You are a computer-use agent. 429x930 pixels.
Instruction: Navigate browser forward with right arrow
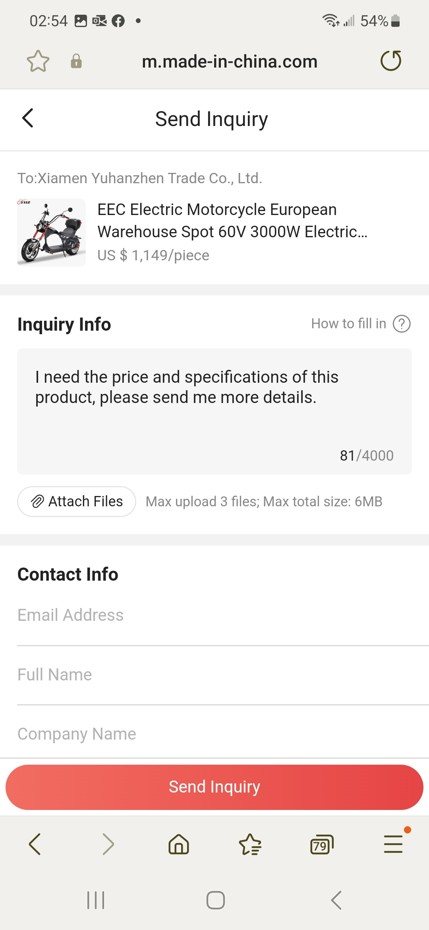point(108,844)
